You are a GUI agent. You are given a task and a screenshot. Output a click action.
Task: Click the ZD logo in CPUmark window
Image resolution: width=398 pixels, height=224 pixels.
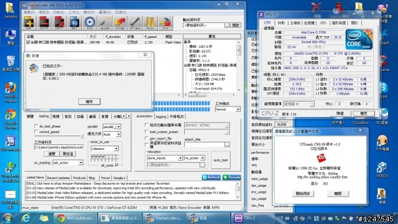321,158
